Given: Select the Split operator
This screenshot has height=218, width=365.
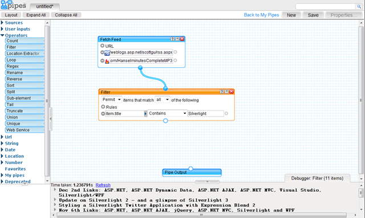Looking at the screenshot, I should pyautogui.click(x=25, y=92).
